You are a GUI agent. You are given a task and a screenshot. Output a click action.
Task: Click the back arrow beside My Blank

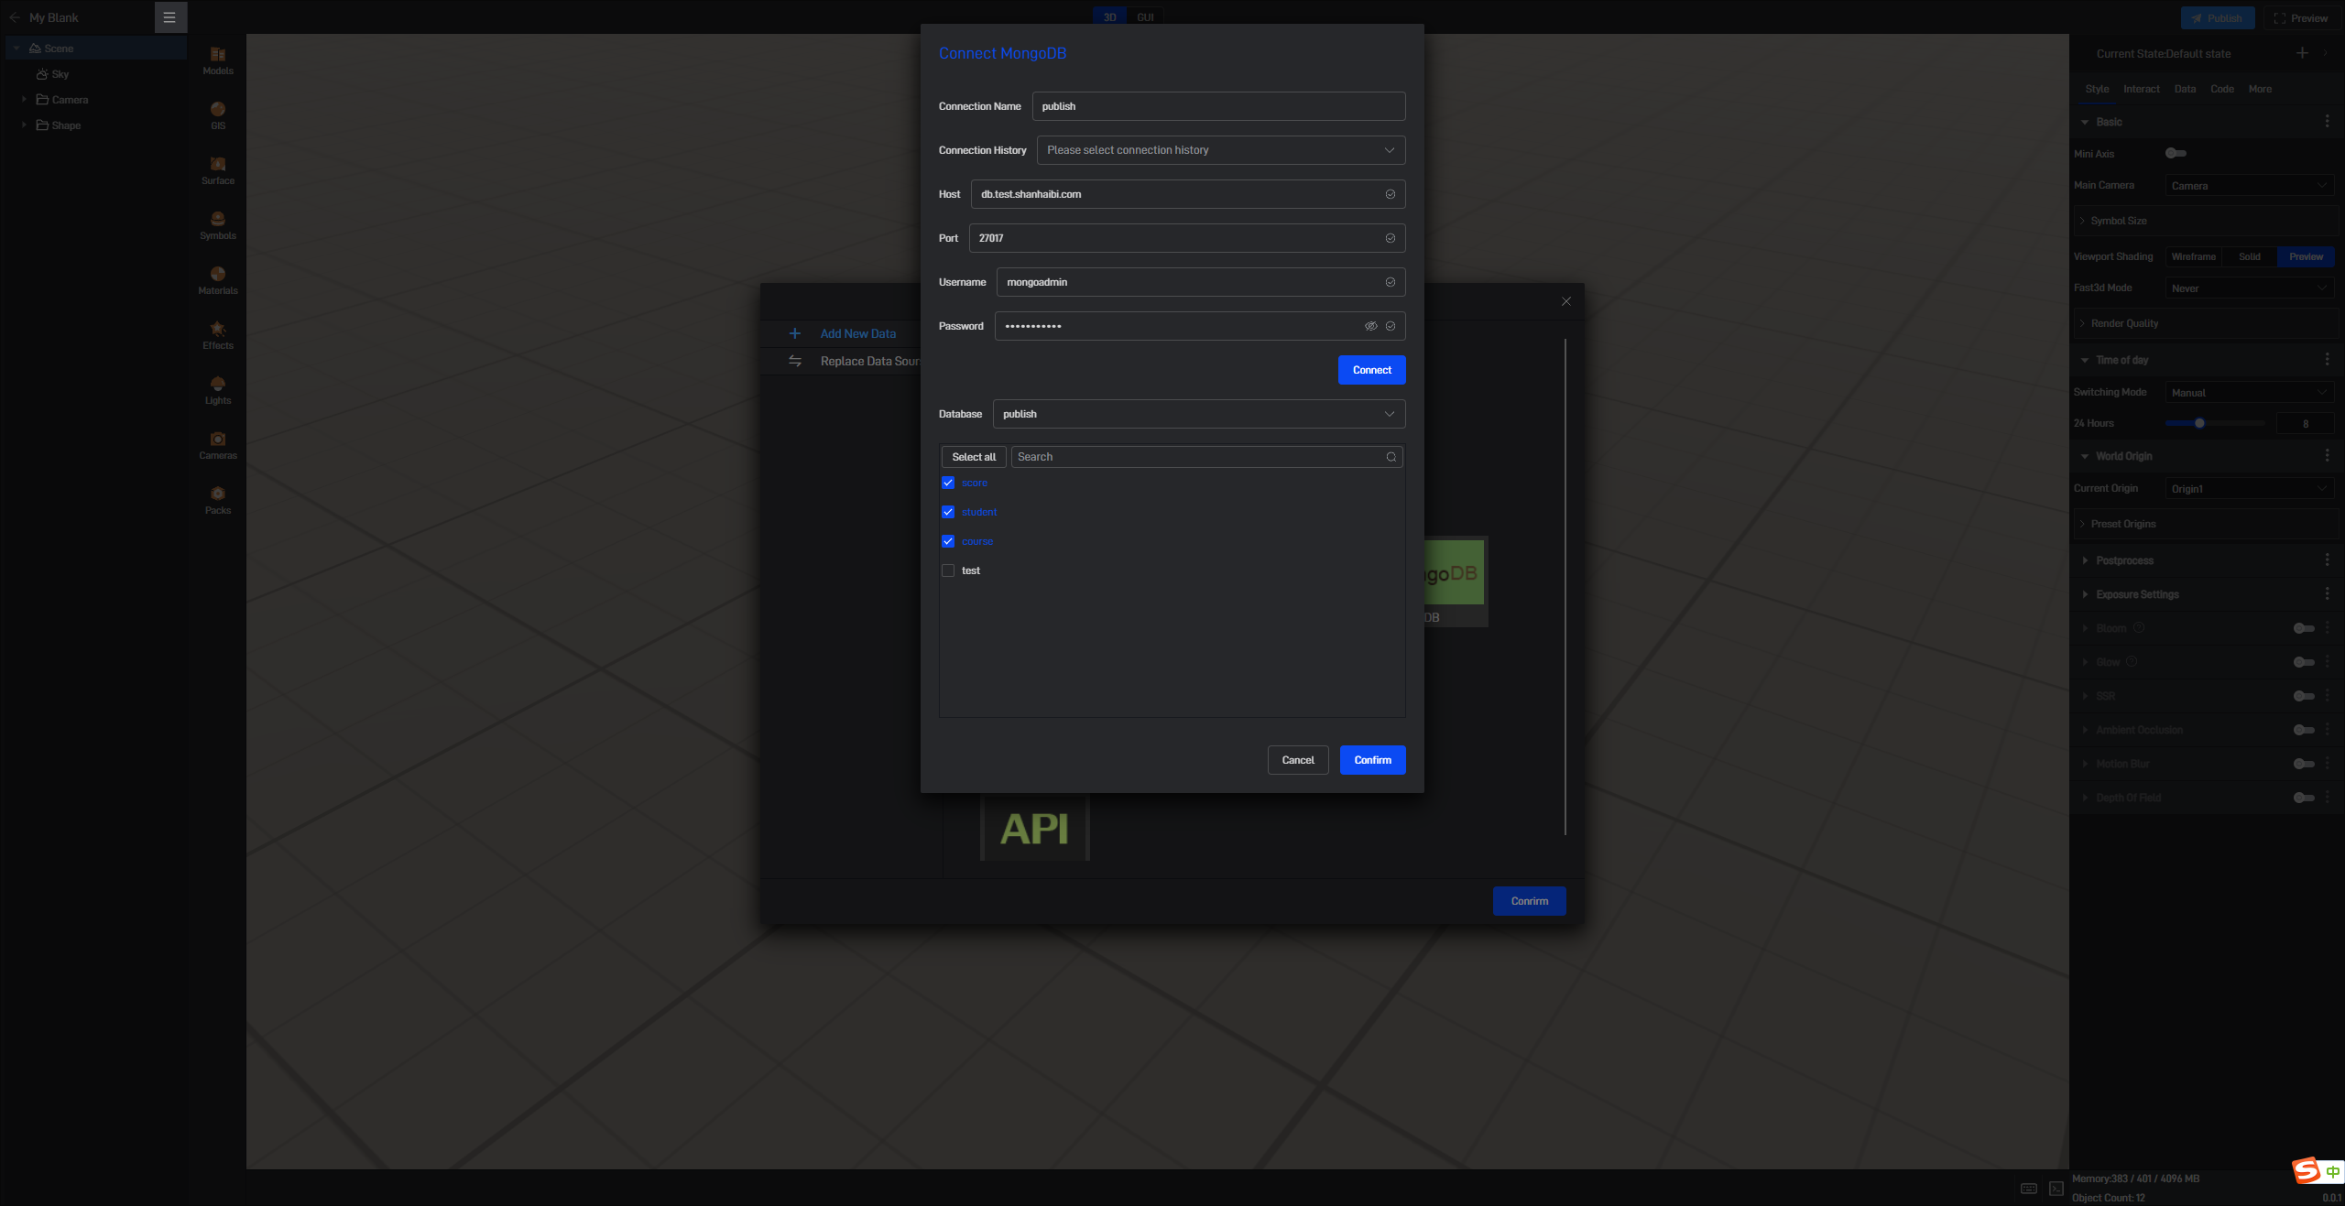coord(15,17)
